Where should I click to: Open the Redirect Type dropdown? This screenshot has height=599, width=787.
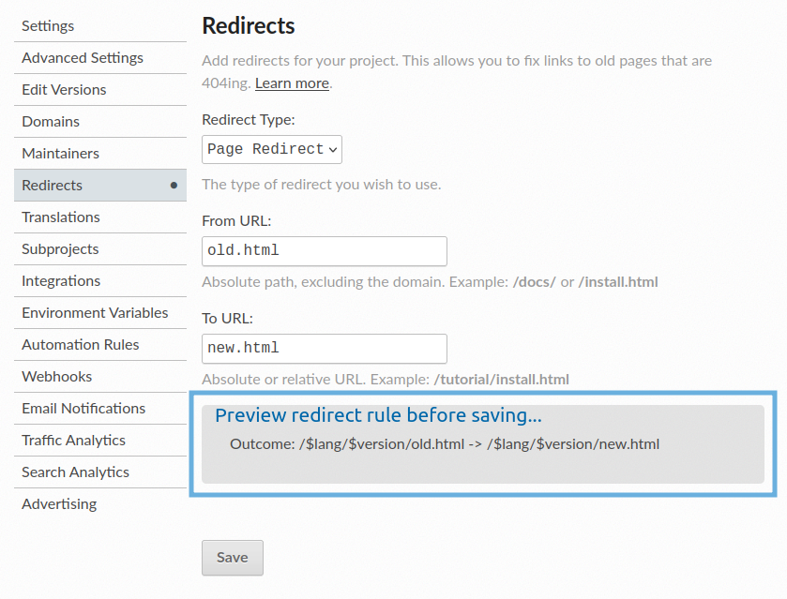click(271, 149)
